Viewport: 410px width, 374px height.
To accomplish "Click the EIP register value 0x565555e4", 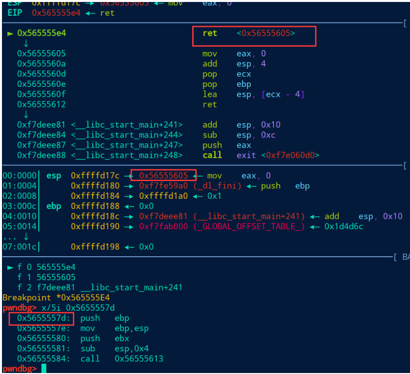I will click(56, 13).
